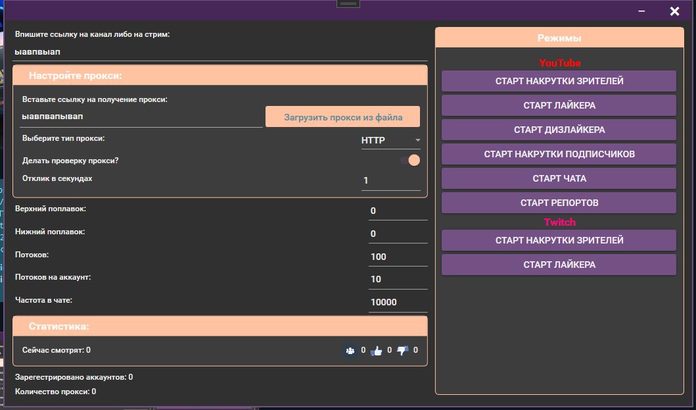Click the 'Делать проверку прокси?' label
The image size is (696, 410).
click(x=70, y=161)
